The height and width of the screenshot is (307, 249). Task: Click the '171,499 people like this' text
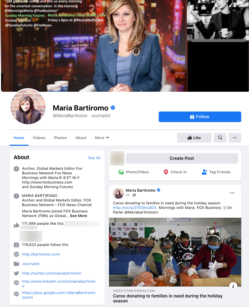click(43, 224)
